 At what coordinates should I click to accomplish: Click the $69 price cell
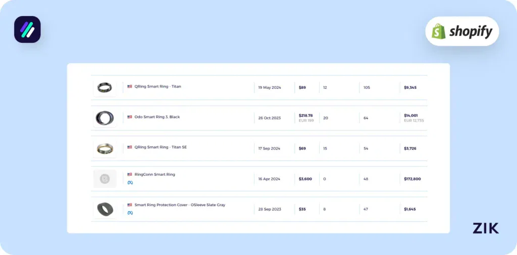coord(302,148)
